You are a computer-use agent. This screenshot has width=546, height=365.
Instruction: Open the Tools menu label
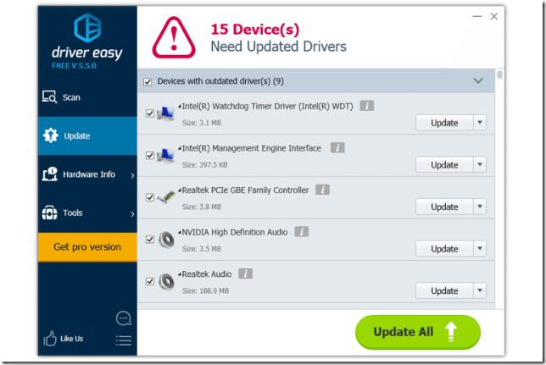click(x=72, y=213)
